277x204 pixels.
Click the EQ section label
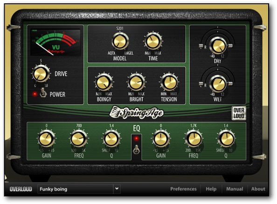(x=136, y=128)
